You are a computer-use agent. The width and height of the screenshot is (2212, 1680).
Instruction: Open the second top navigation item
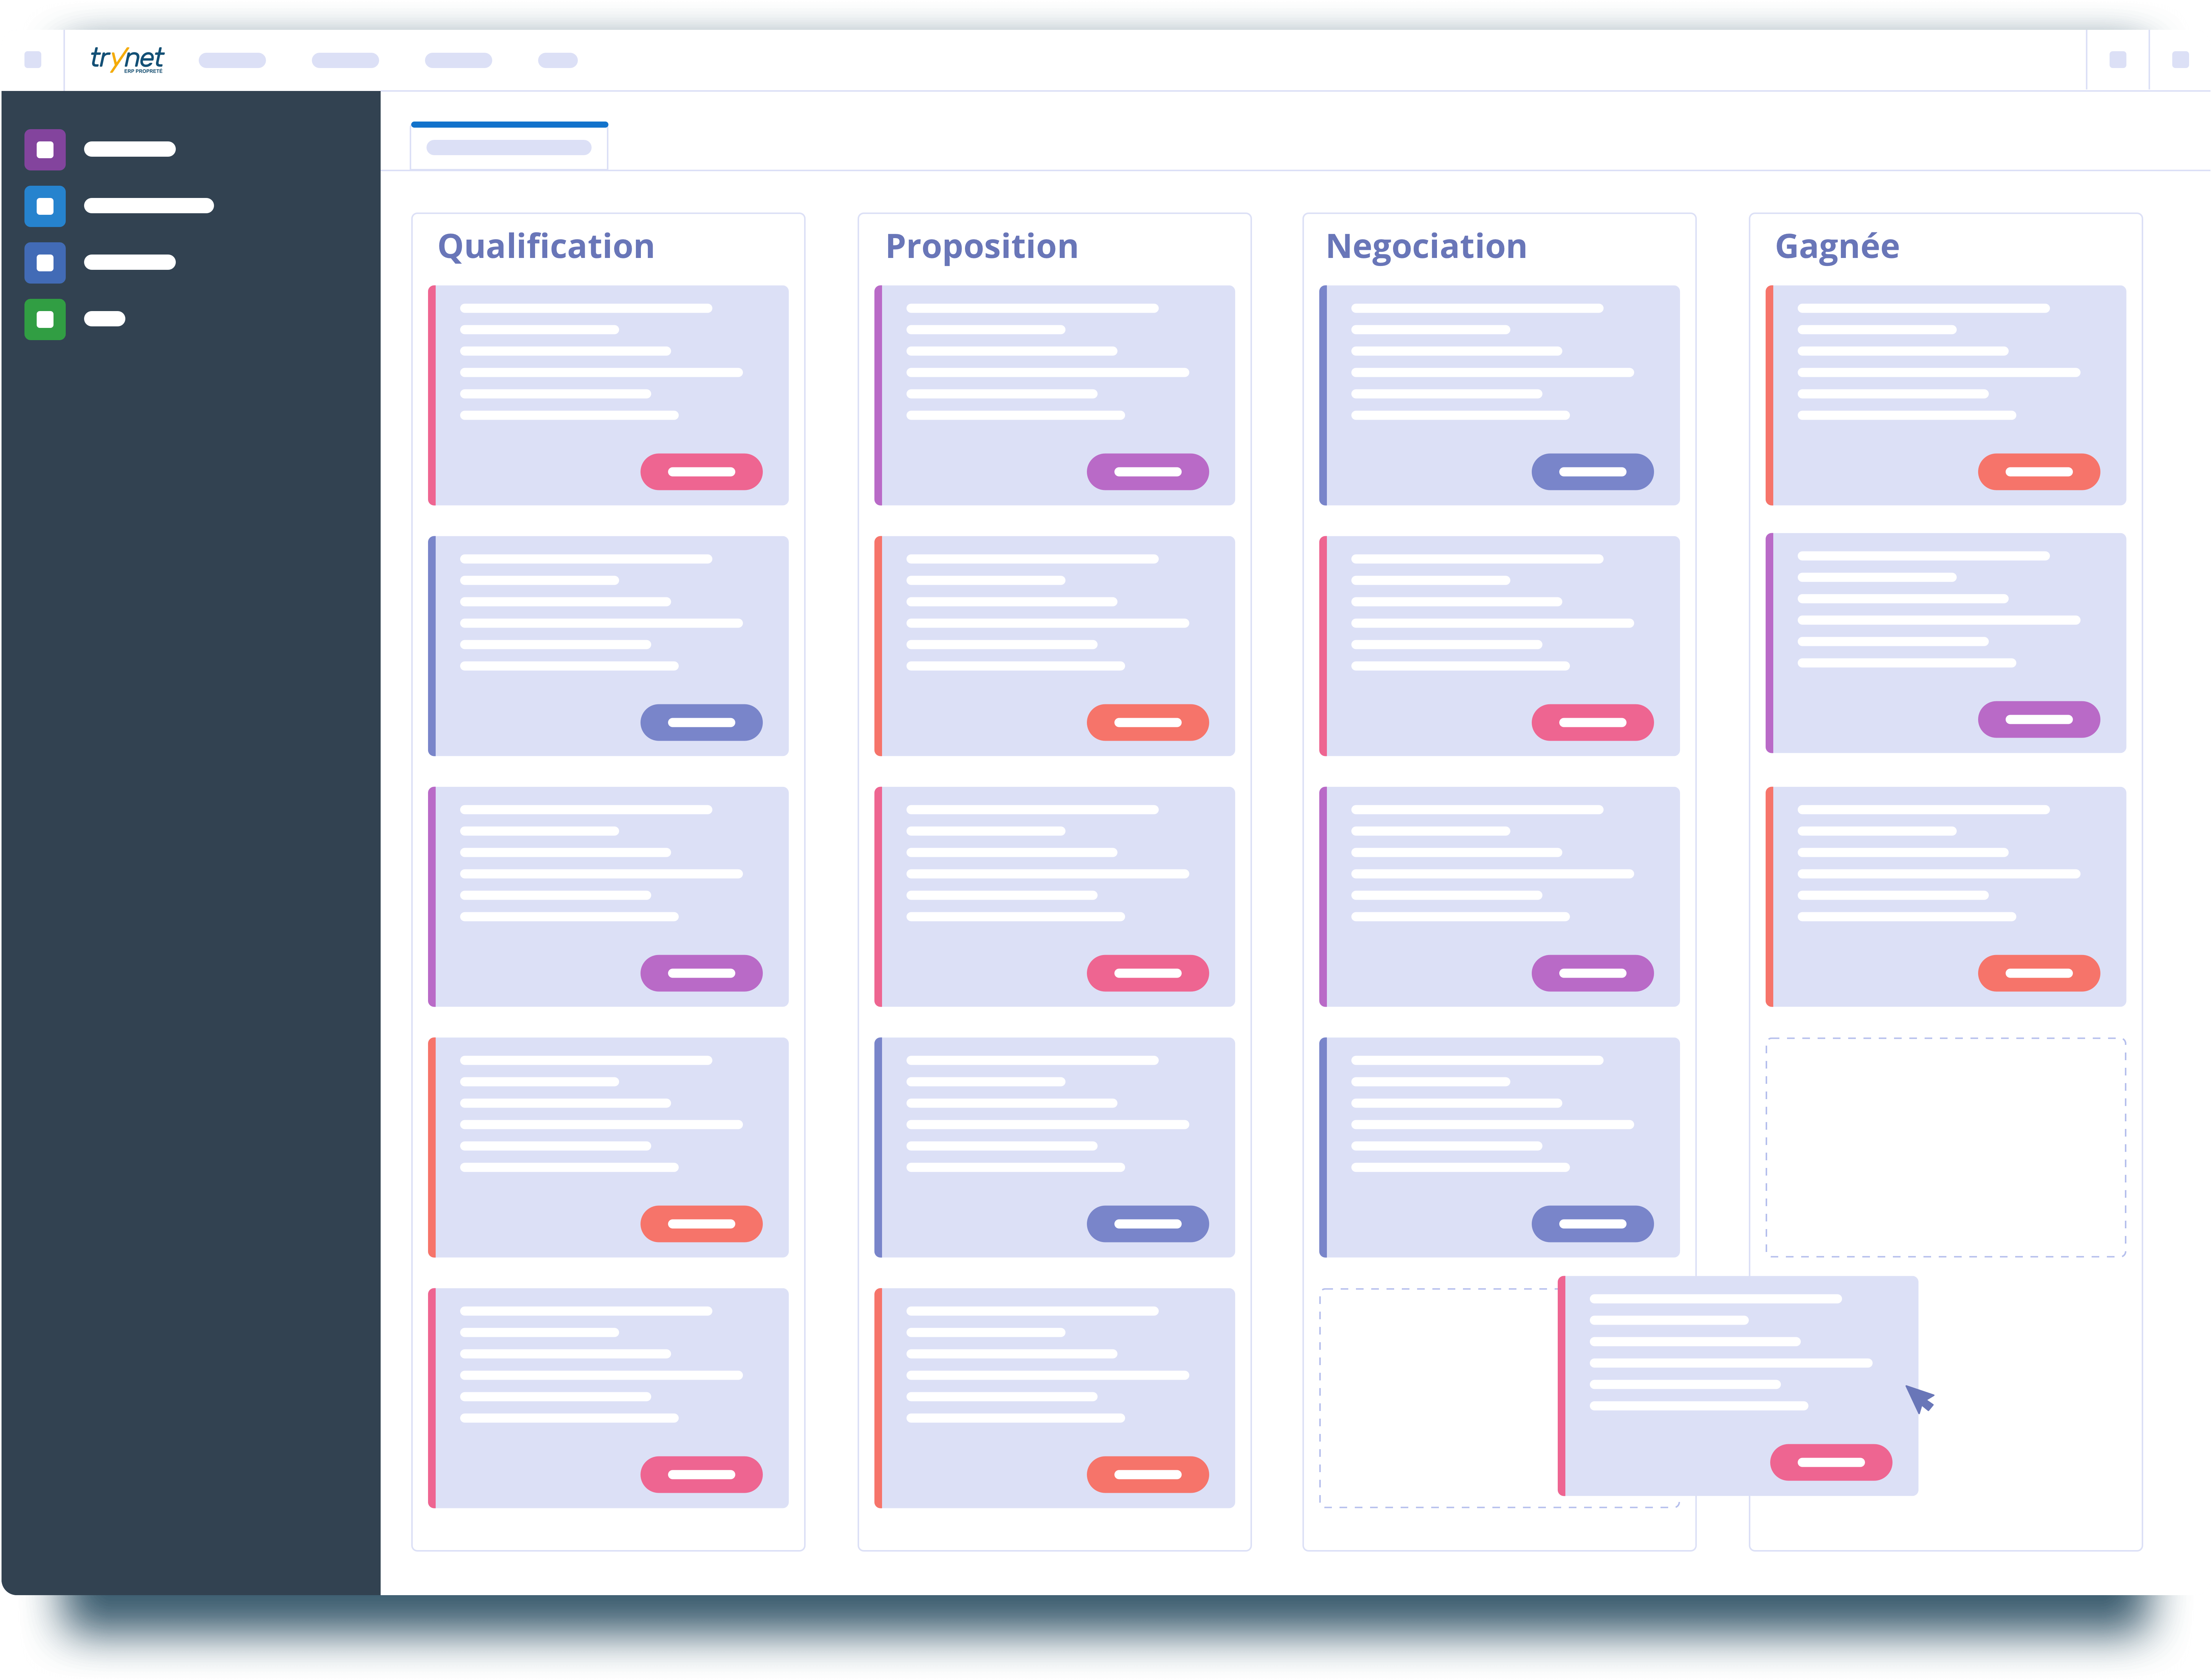(345, 60)
